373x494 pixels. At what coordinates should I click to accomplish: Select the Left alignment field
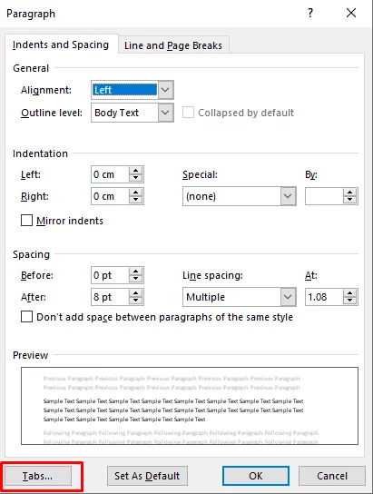(x=124, y=90)
